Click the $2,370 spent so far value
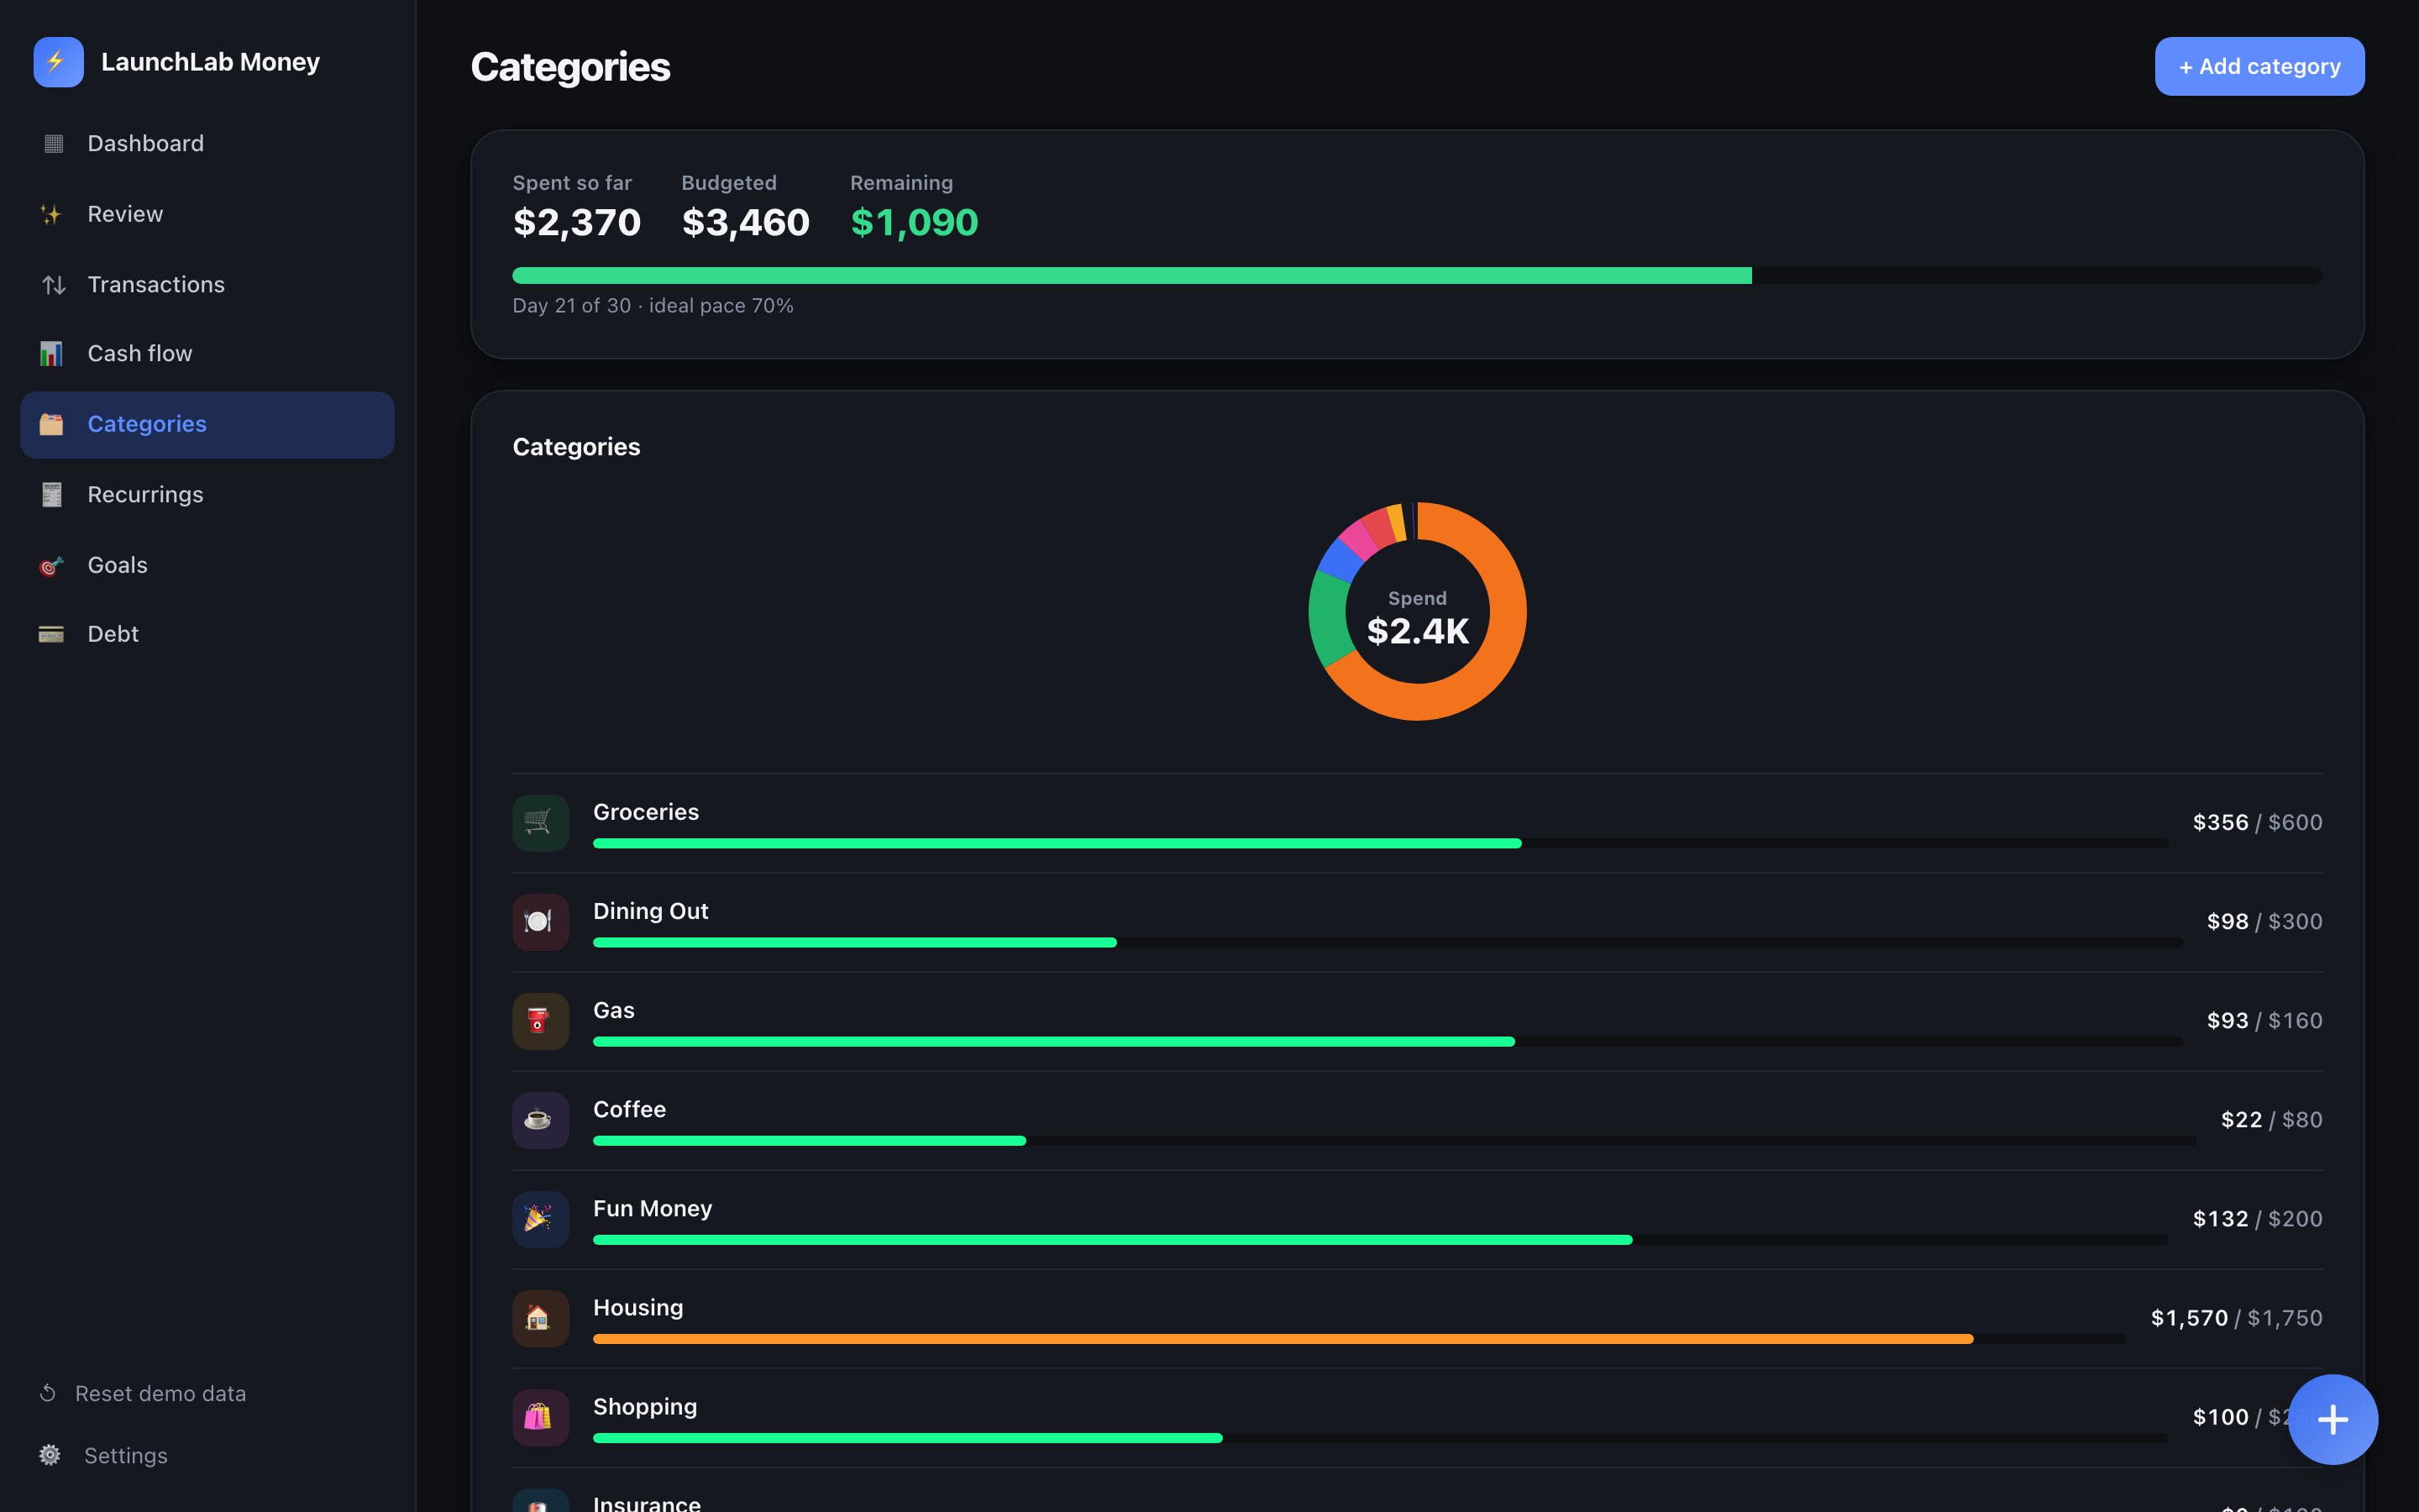The height and width of the screenshot is (1512, 2419). click(577, 222)
